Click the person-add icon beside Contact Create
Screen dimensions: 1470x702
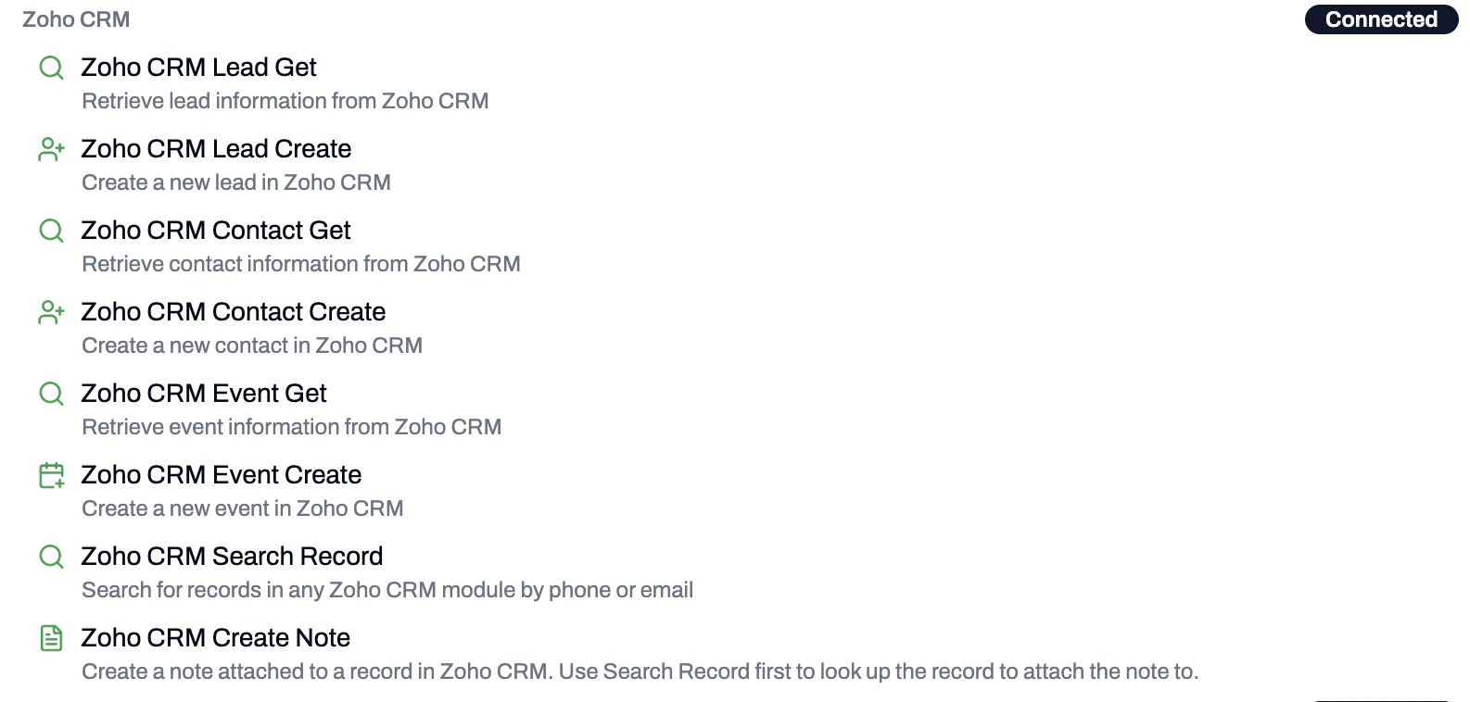51,312
